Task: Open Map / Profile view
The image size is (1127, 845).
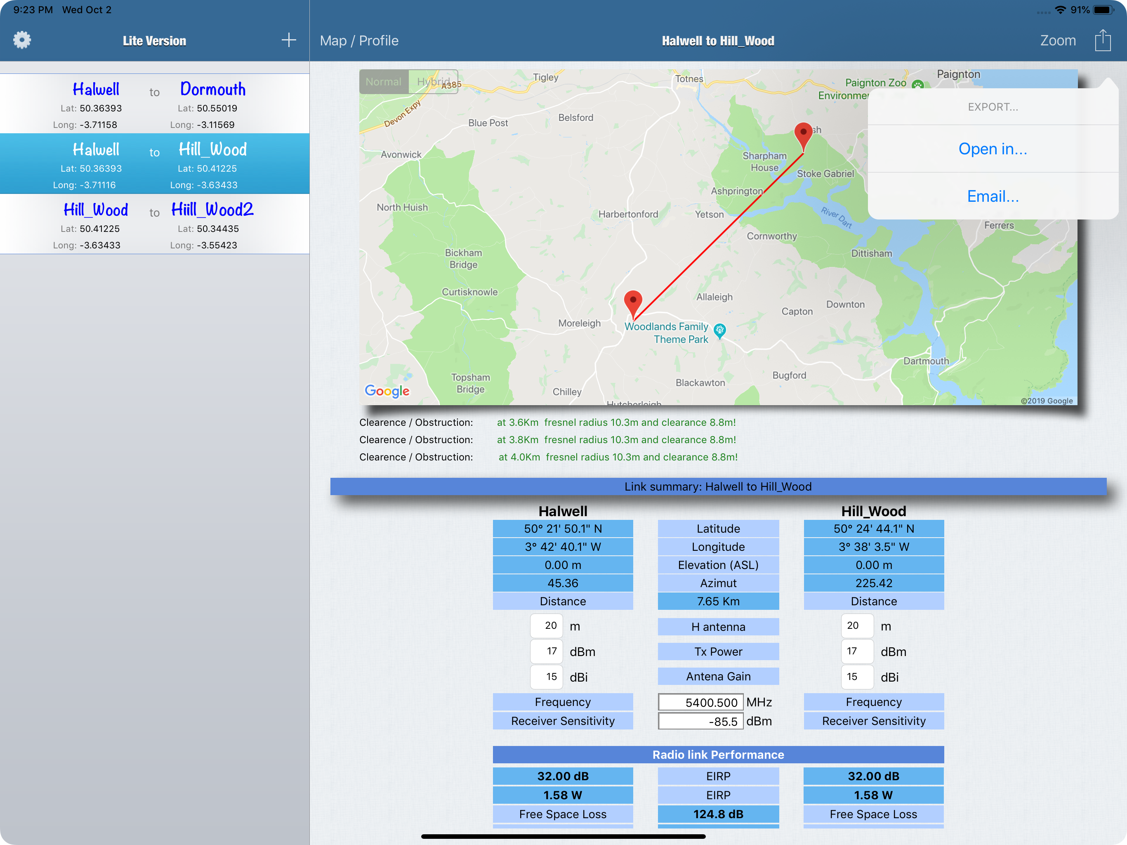Action: point(359,40)
